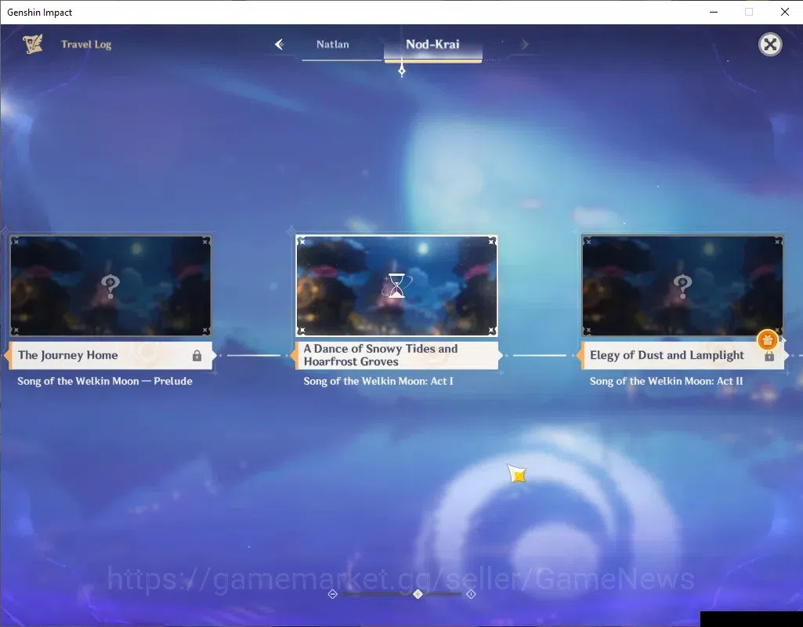The image size is (803, 627).
Task: Switch to the Natlan tab
Action: 333,45
